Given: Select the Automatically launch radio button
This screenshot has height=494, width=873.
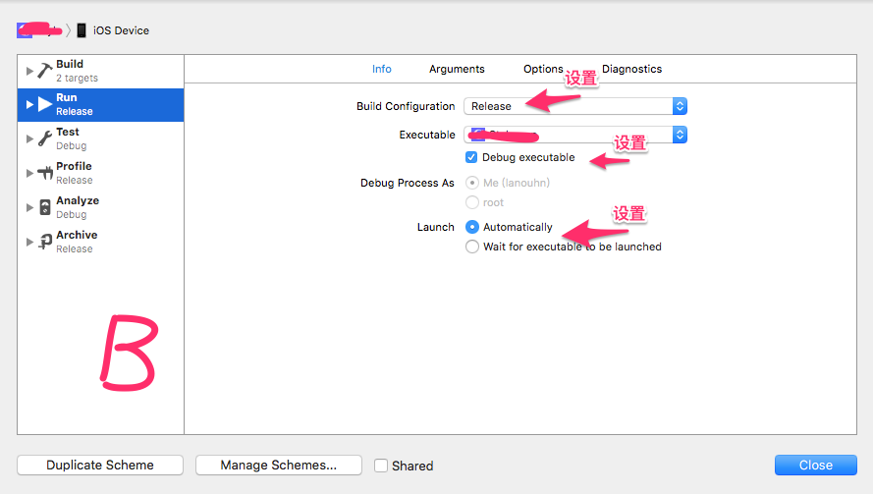Looking at the screenshot, I should click(x=472, y=227).
